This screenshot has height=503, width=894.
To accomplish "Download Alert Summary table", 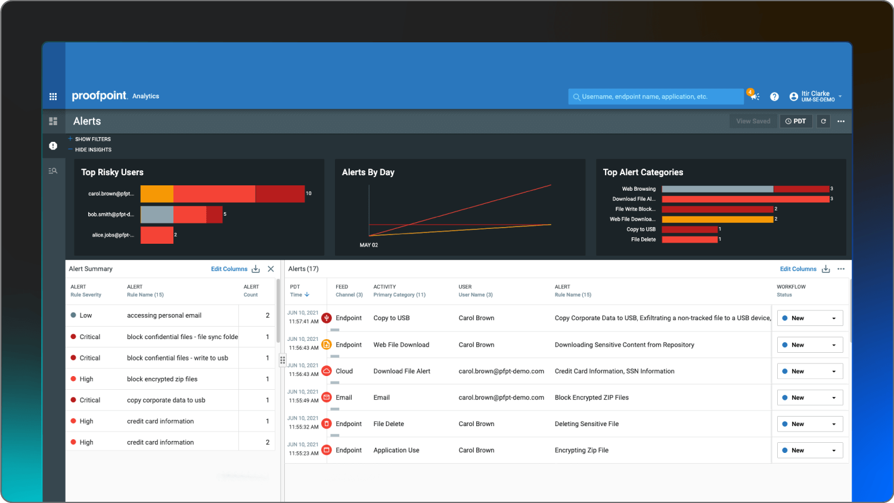I will click(x=256, y=269).
